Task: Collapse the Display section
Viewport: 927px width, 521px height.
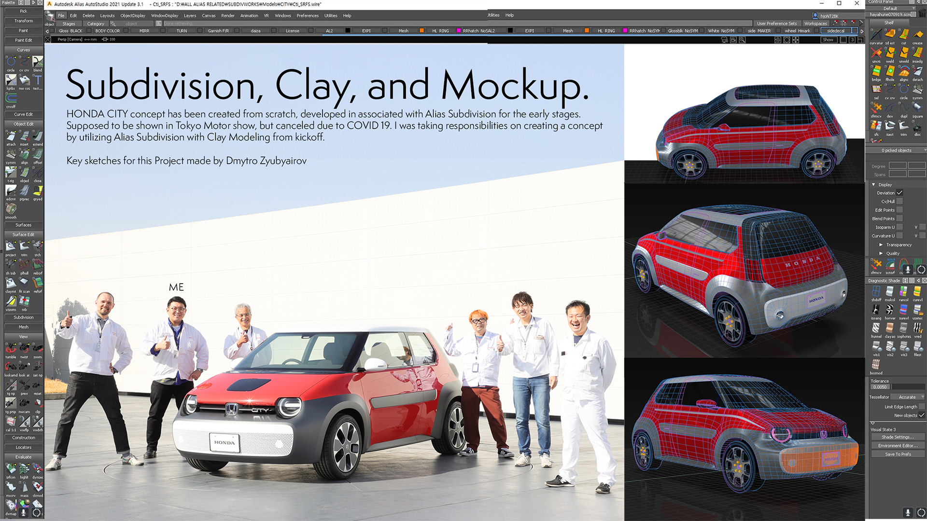Action: tap(873, 185)
